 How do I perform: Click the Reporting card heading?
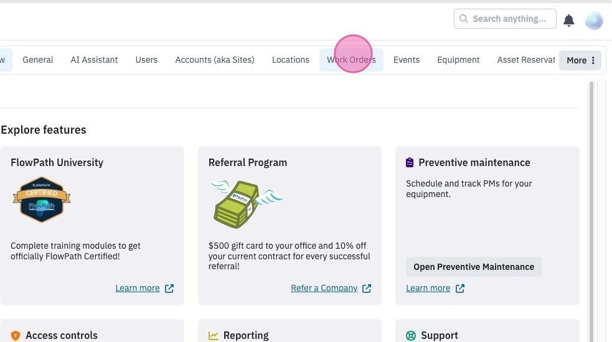[246, 335]
